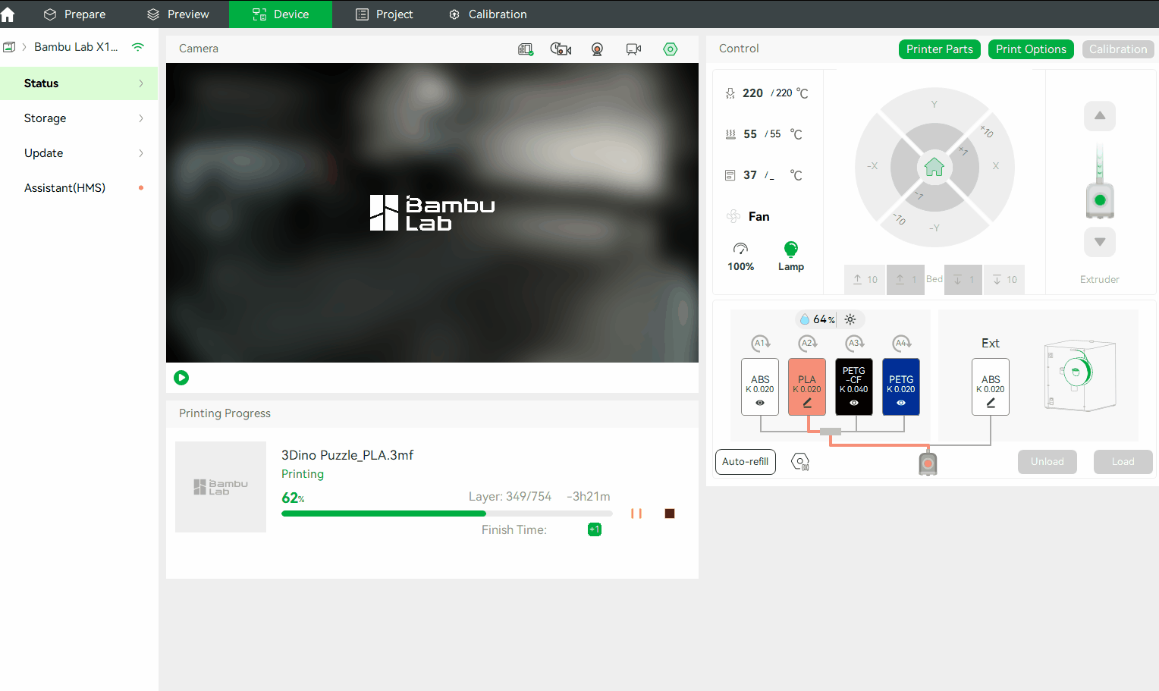Lower the bed by 1 mm
Image resolution: width=1159 pixels, height=691 pixels.
[963, 280]
